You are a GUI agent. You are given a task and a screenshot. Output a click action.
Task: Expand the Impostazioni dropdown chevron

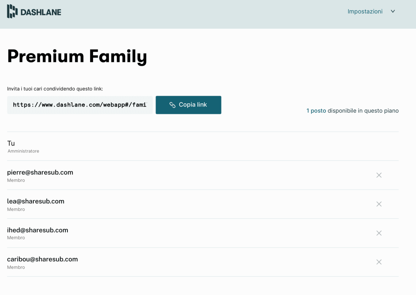pyautogui.click(x=393, y=11)
